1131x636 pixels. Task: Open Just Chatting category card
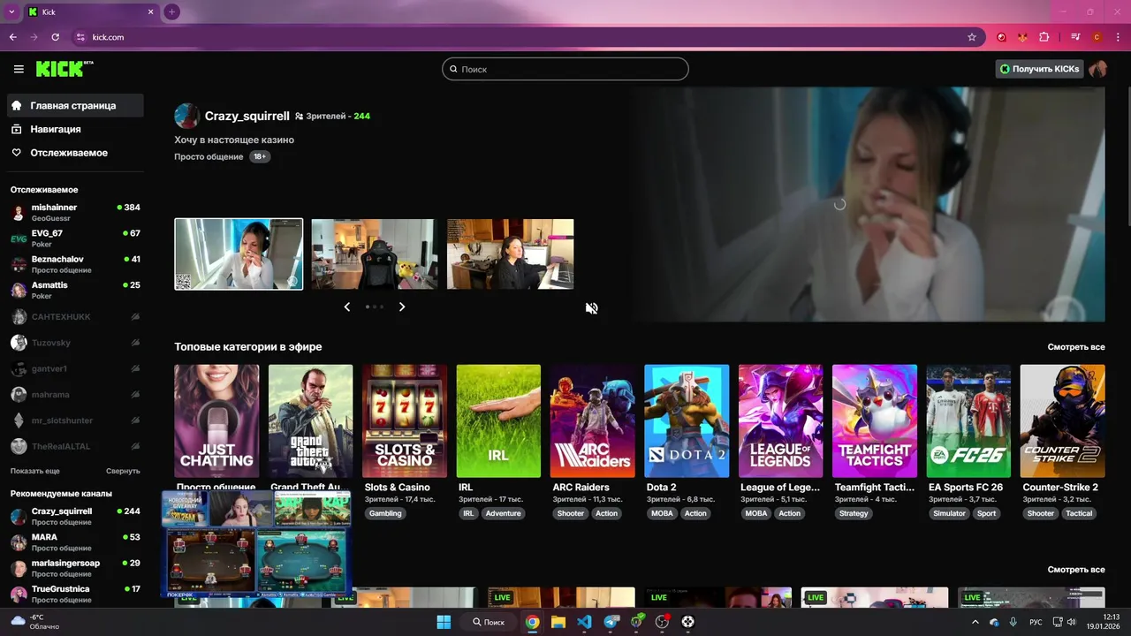(216, 421)
